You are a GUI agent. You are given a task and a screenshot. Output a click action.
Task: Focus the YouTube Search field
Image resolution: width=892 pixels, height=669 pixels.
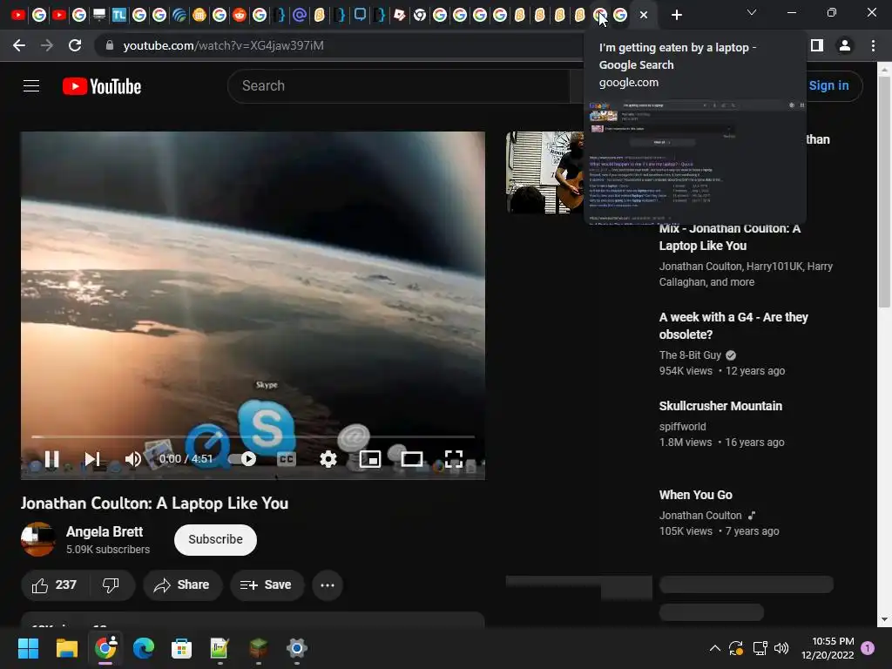398,86
